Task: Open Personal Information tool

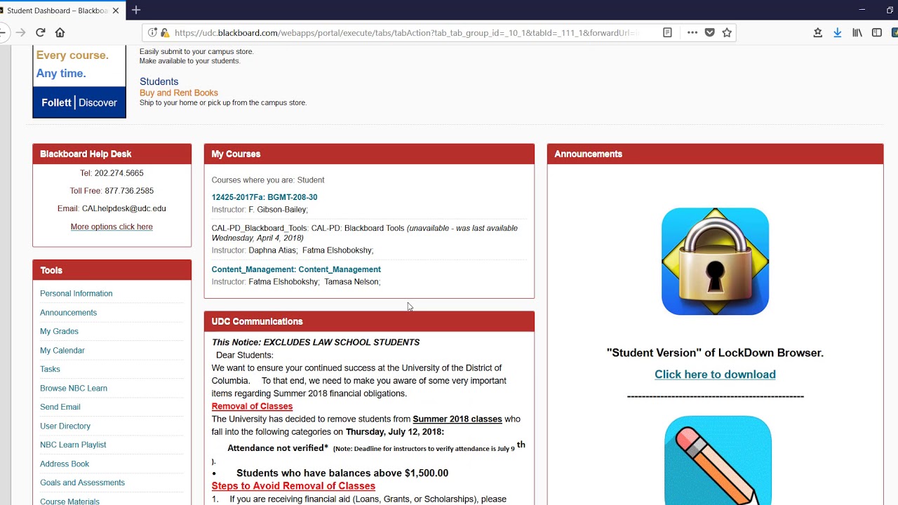Action: pos(76,293)
